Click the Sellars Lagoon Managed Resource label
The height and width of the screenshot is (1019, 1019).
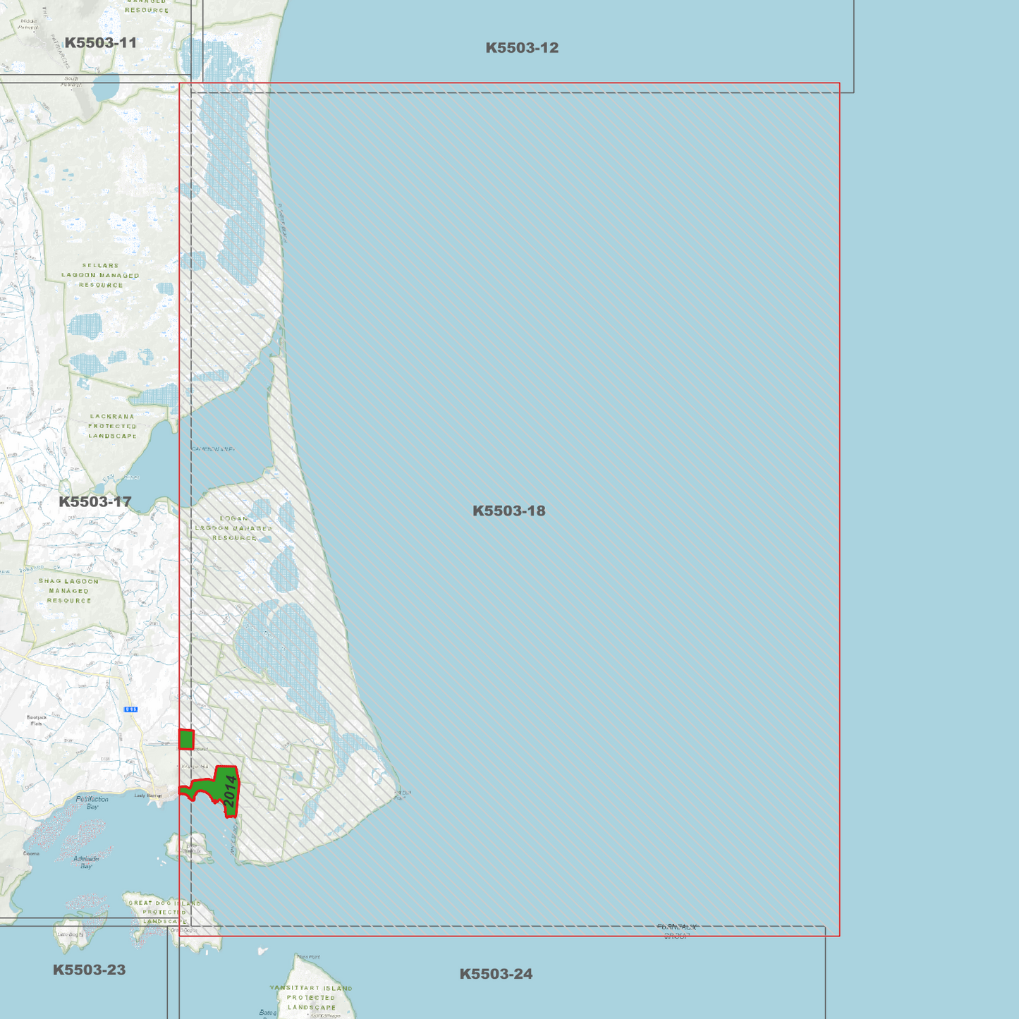100,275
